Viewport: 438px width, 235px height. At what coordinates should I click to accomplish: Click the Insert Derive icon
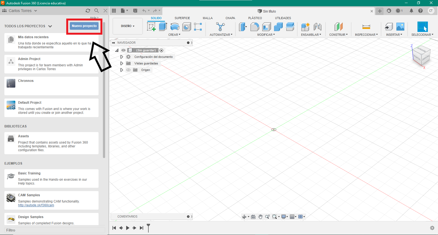[389, 27]
